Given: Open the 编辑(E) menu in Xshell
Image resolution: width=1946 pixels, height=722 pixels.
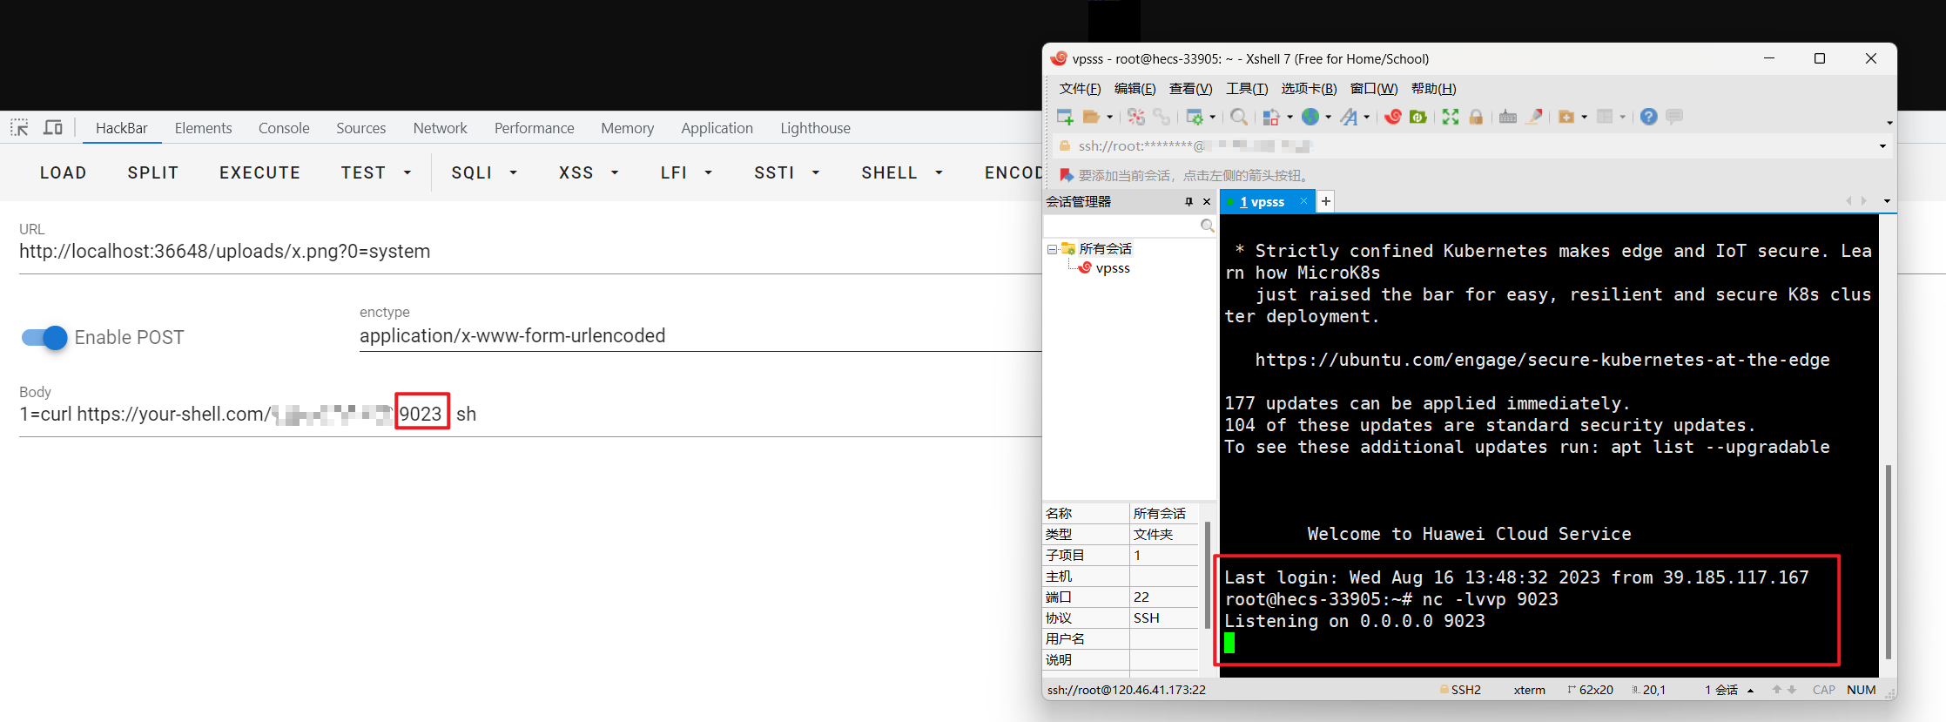Looking at the screenshot, I should tap(1135, 89).
